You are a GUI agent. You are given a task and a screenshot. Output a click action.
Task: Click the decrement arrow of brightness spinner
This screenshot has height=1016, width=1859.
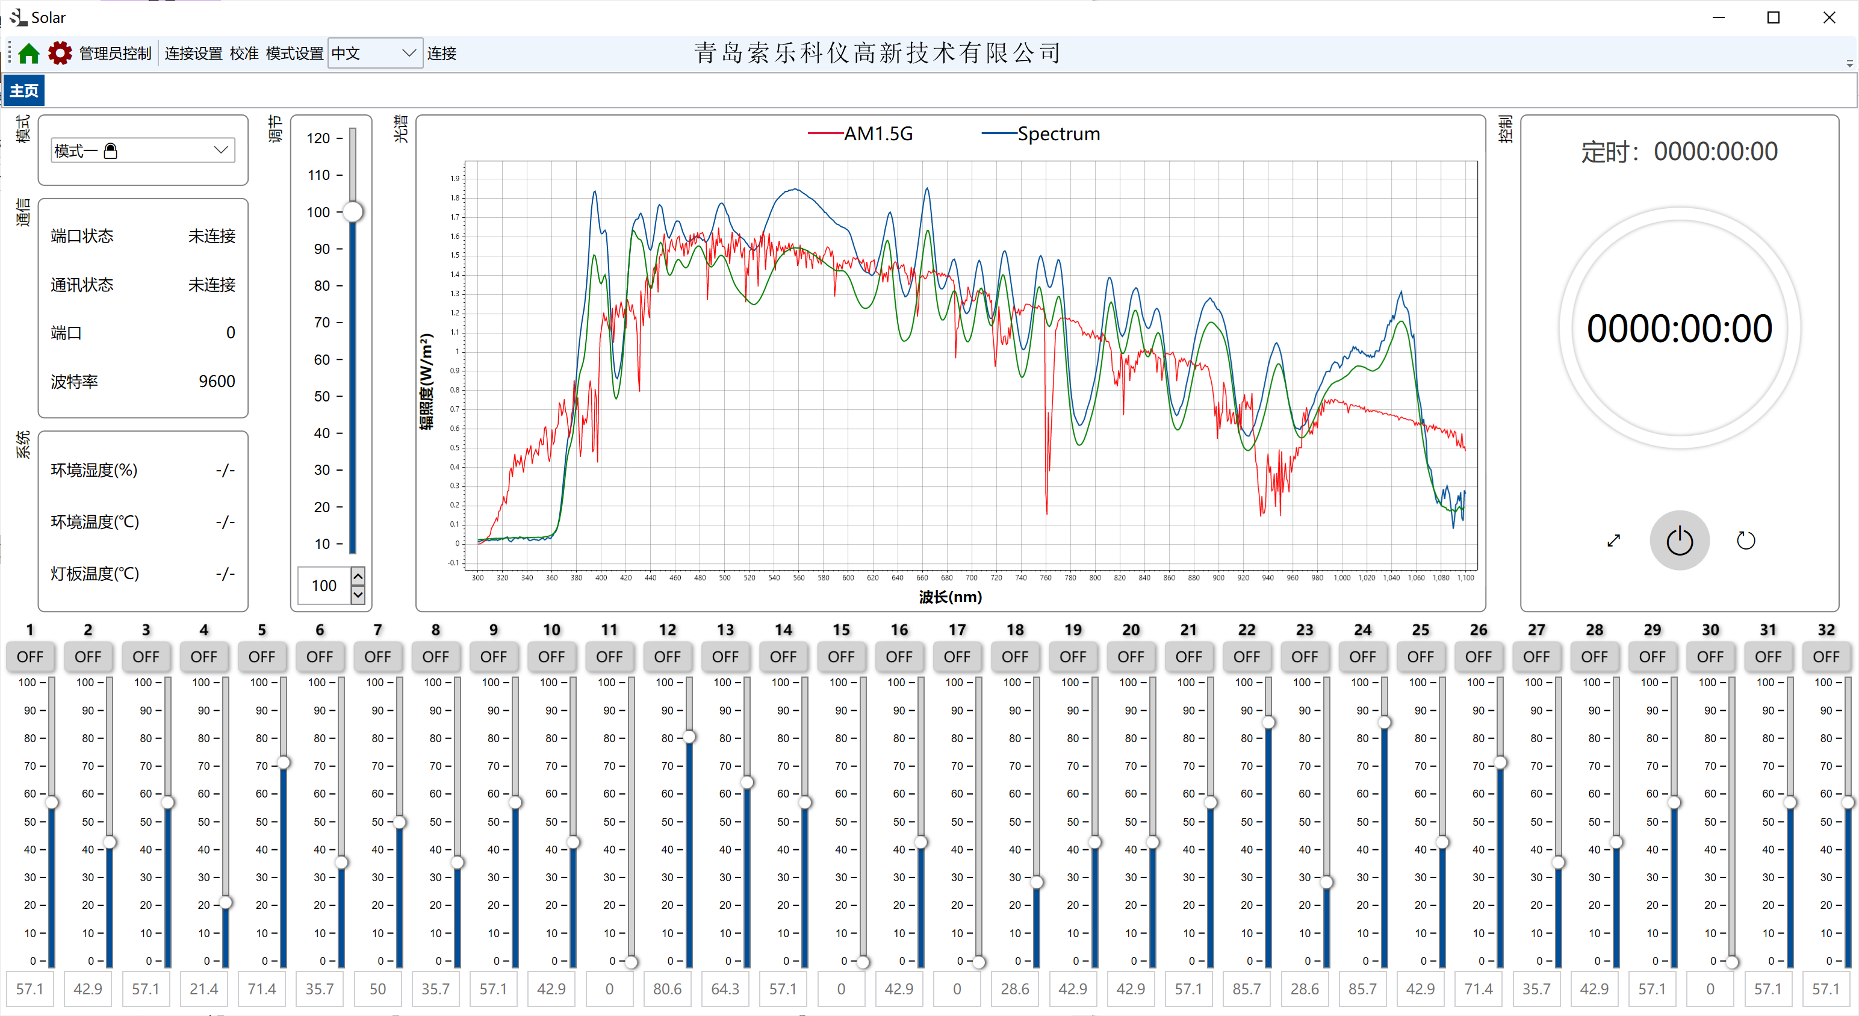coord(358,595)
